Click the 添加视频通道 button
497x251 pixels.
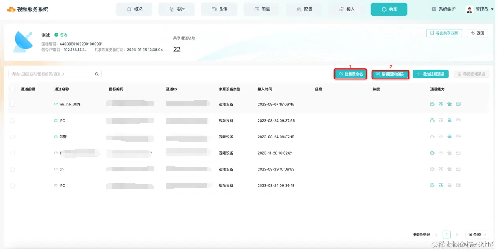430,74
